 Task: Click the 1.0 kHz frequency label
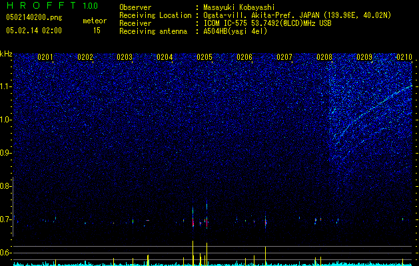tap(5, 120)
